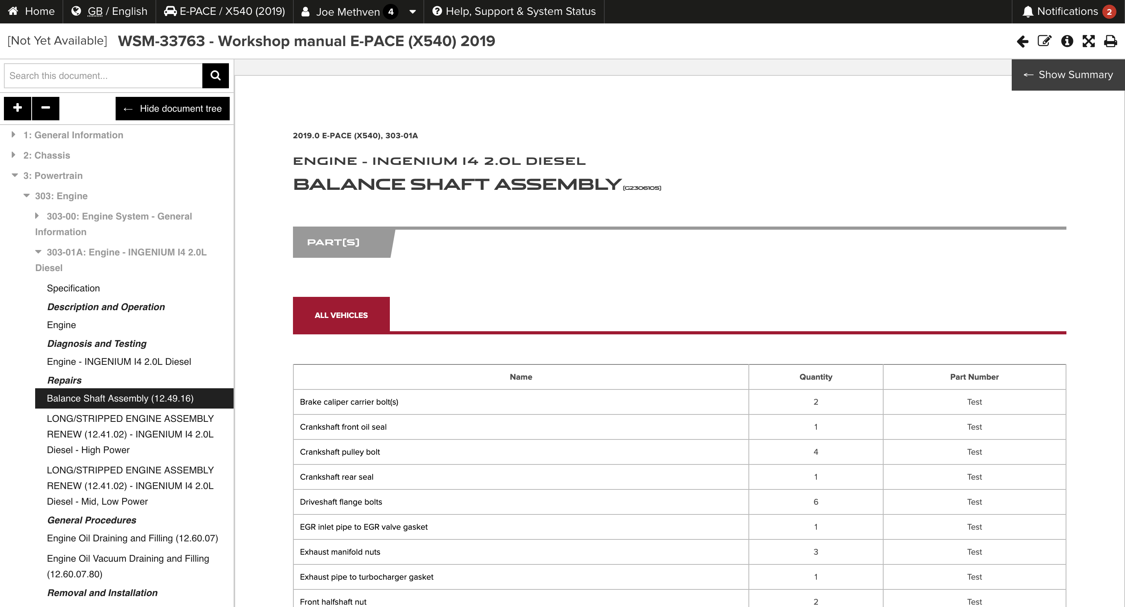The width and height of the screenshot is (1125, 607).
Task: Expand 1: General Information node arrow
Action: click(x=13, y=134)
